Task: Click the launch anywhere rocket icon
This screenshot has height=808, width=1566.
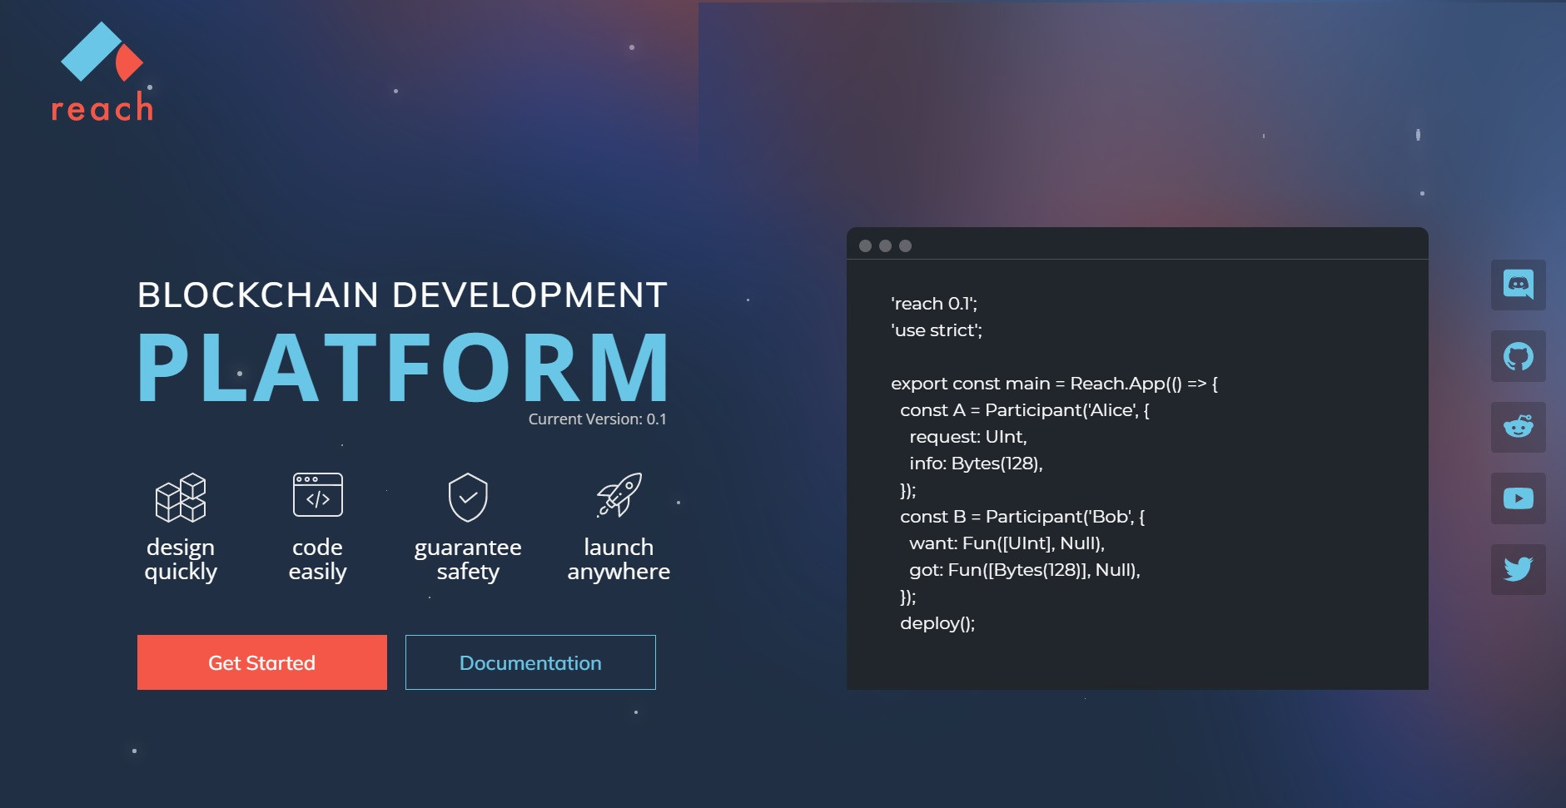Action: pos(619,495)
